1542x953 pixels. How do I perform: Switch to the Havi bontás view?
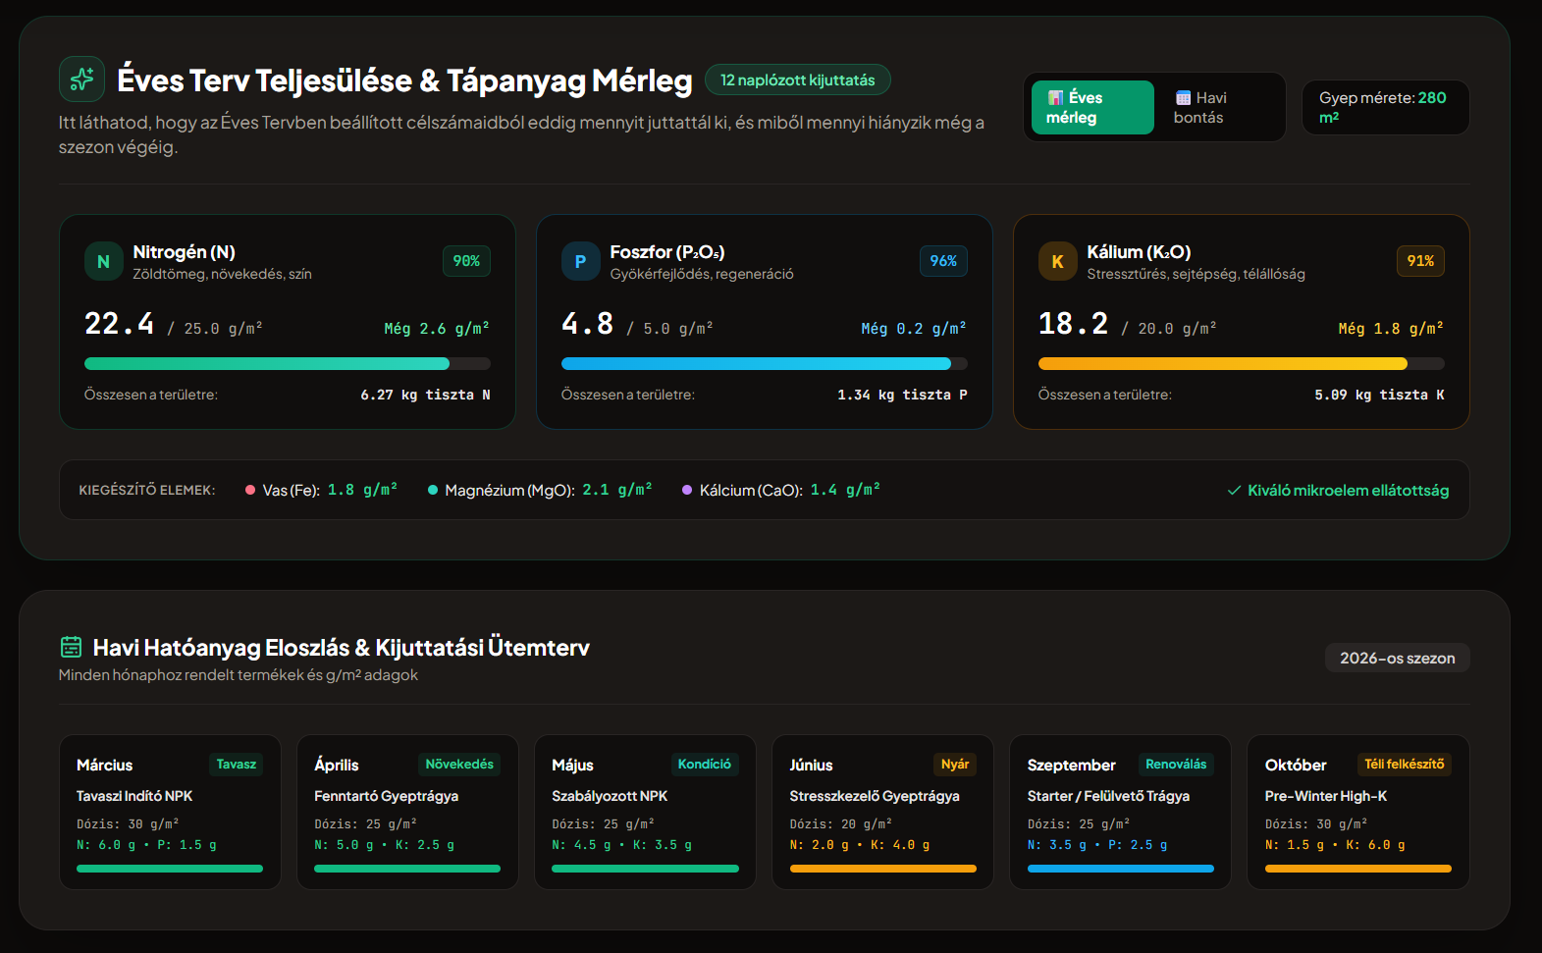pos(1218,107)
